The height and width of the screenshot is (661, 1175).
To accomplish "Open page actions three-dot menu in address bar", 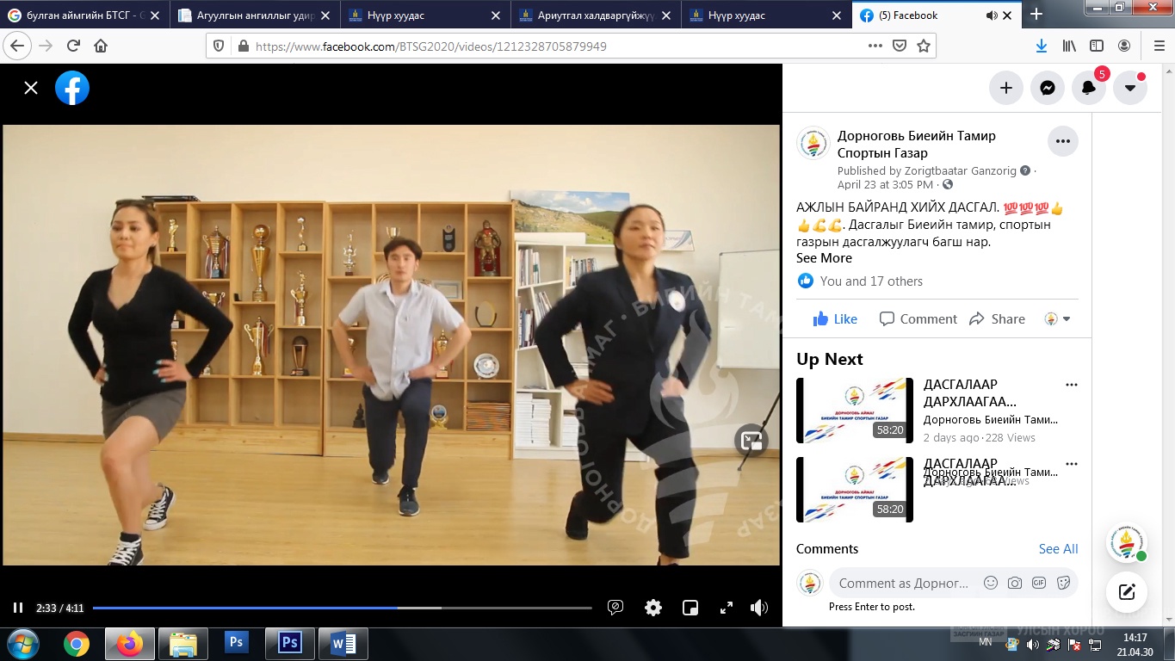I will coord(875,46).
